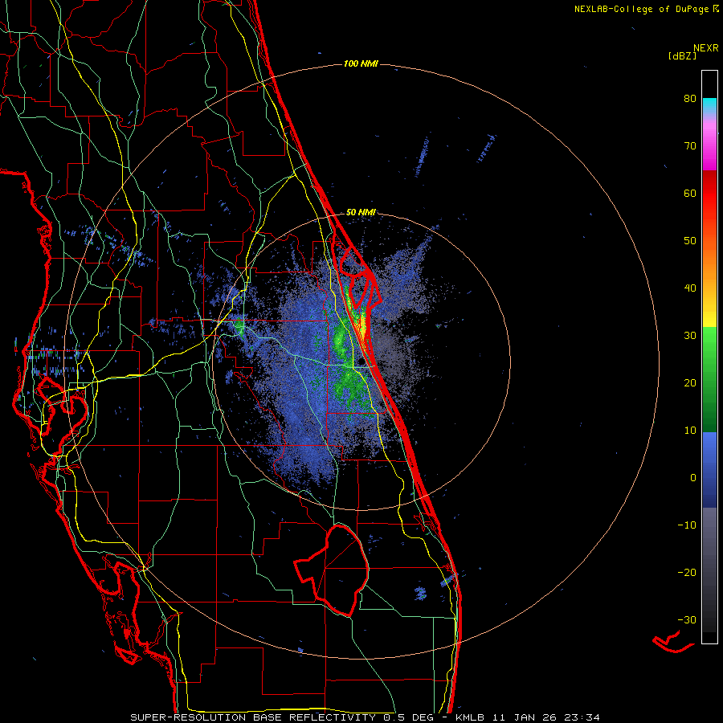
Task: Click the -10 value on the dBZ scale
Action: pyautogui.click(x=687, y=525)
